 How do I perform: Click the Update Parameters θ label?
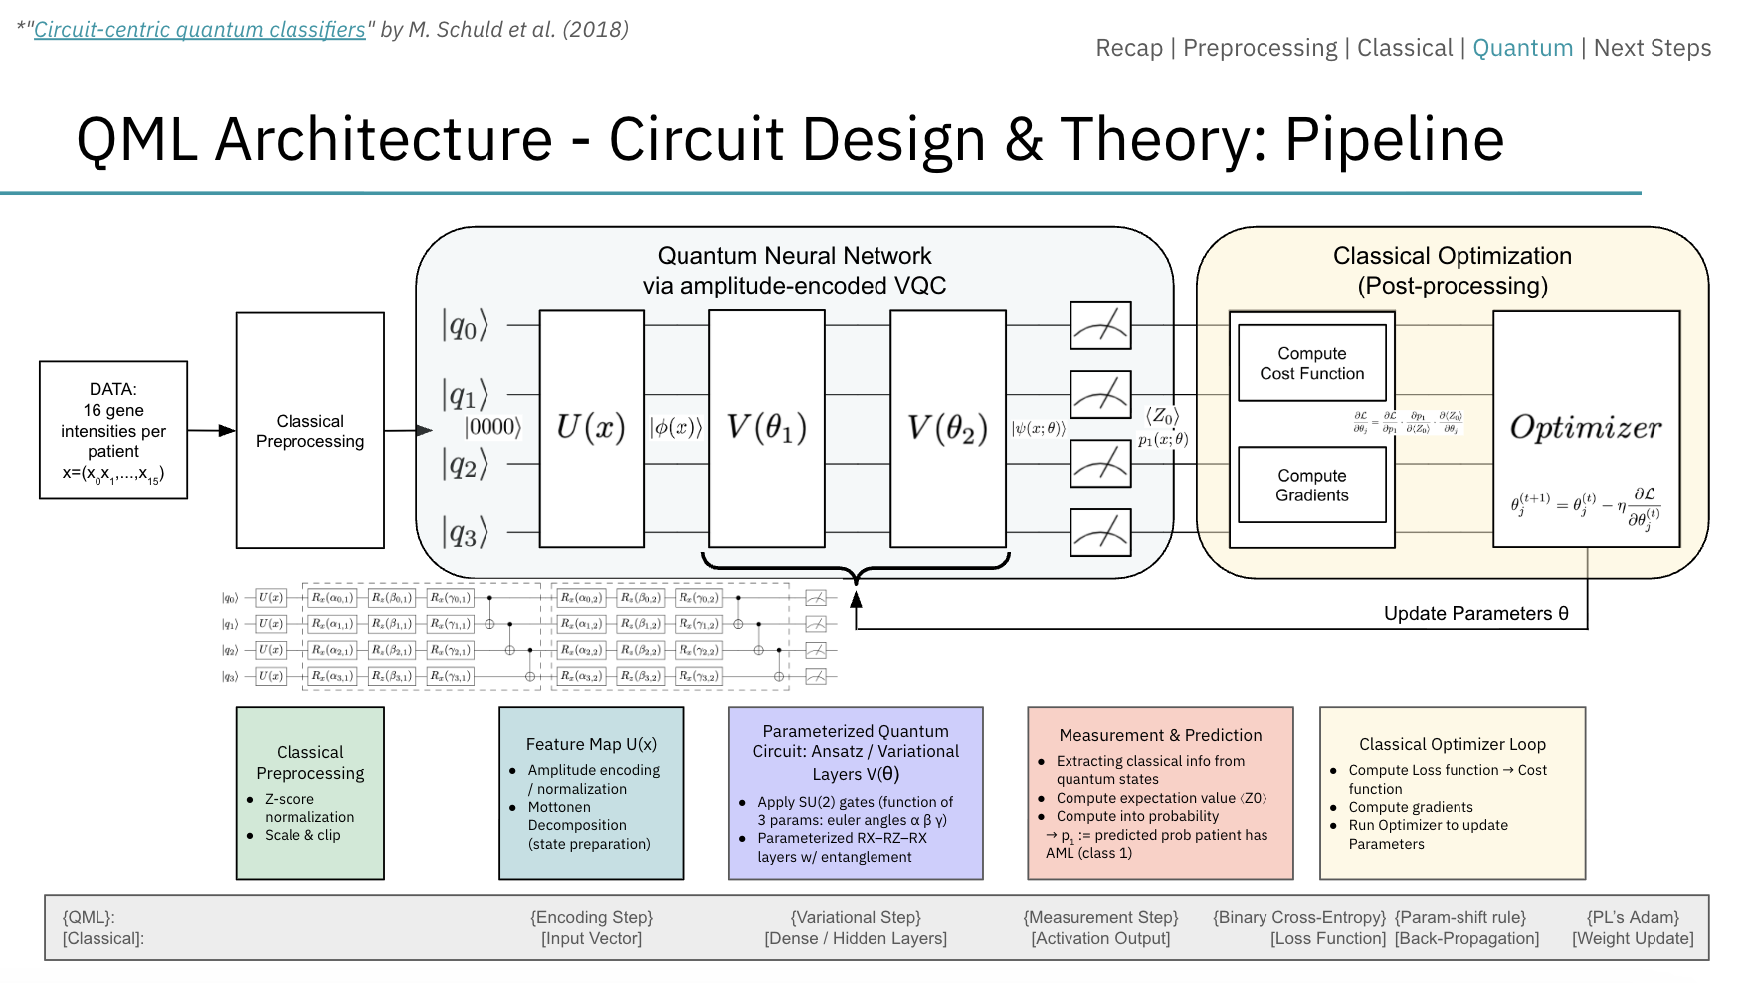(x=1476, y=613)
